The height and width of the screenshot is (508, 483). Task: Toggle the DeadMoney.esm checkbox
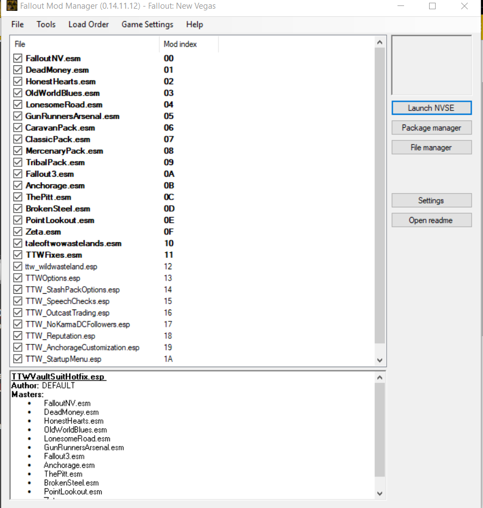18,70
